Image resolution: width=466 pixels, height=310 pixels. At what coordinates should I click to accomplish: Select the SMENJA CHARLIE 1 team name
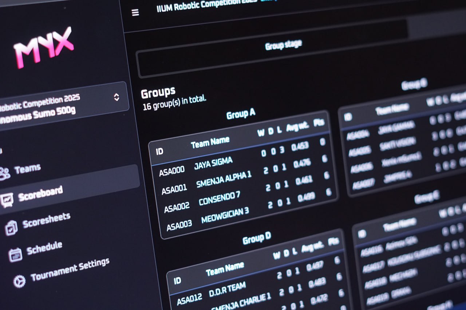pyautogui.click(x=242, y=302)
